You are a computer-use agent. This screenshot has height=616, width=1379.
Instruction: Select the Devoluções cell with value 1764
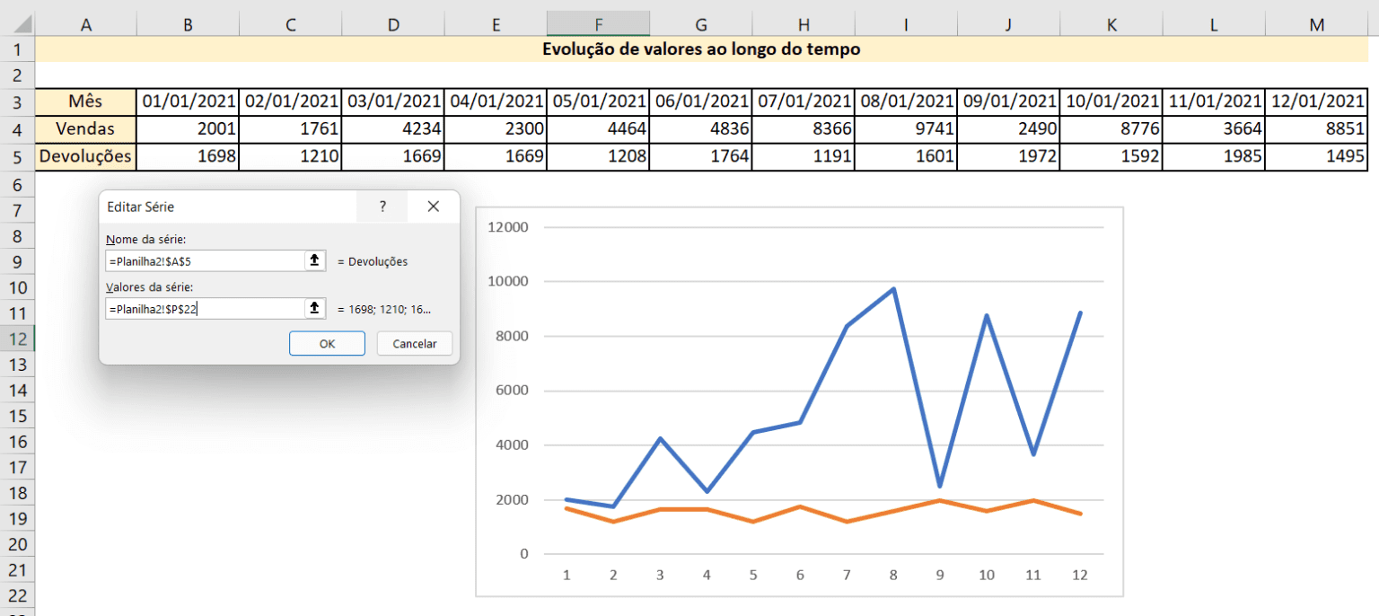[x=701, y=156]
